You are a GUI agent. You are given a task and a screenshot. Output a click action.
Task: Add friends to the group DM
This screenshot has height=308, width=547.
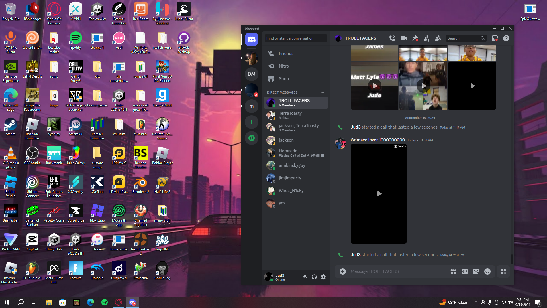pos(426,38)
